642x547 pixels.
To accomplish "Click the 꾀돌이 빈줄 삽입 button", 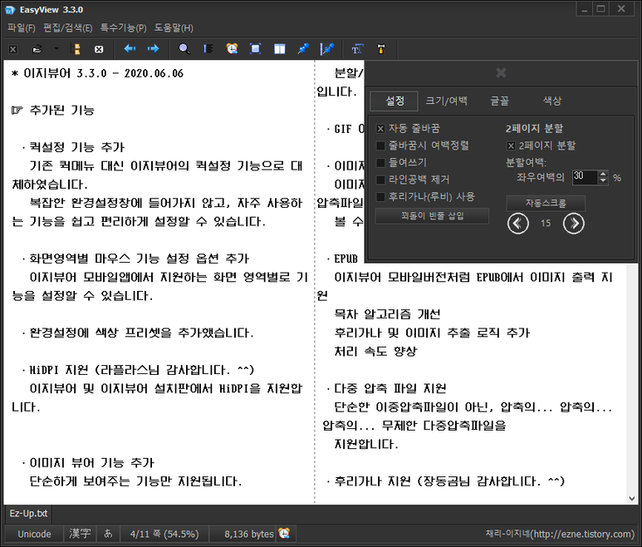I will (x=432, y=215).
